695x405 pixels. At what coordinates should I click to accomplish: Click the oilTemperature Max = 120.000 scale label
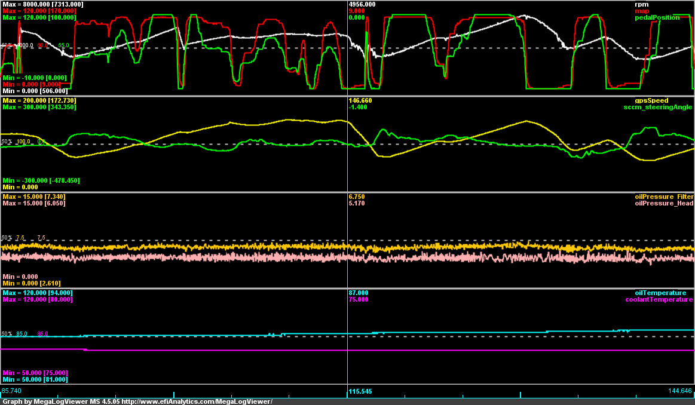38,293
